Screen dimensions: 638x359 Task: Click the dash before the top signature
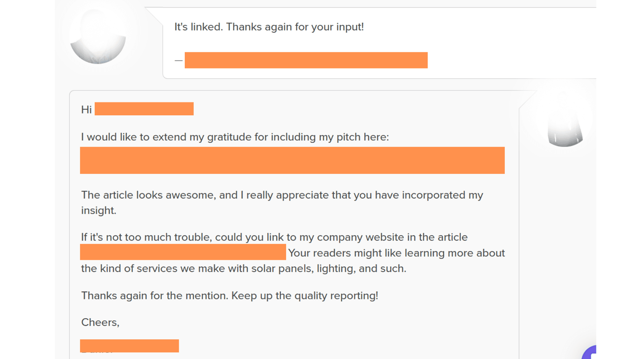coord(178,60)
